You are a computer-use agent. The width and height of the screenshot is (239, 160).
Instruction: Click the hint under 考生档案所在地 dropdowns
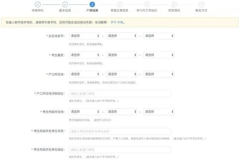click(x=90, y=120)
